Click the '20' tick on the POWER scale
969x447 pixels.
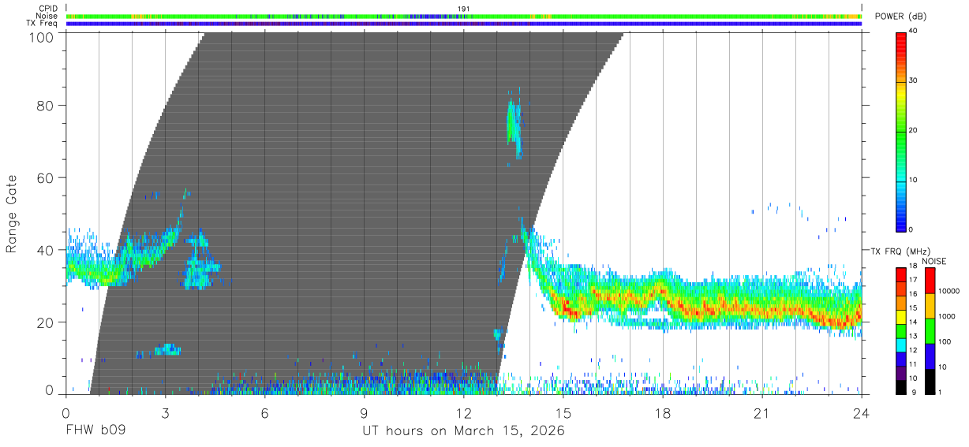915,131
